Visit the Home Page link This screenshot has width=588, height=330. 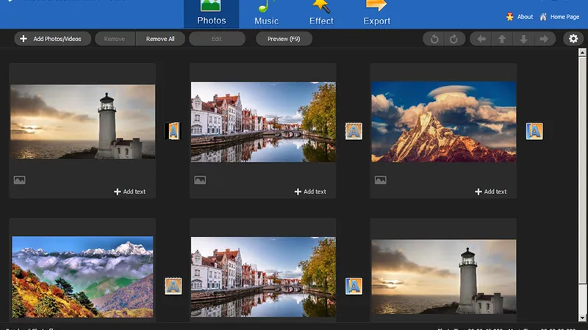pos(564,17)
